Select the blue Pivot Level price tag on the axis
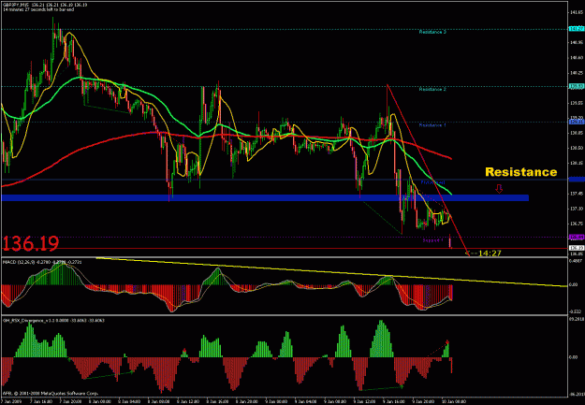 pyautogui.click(x=576, y=180)
